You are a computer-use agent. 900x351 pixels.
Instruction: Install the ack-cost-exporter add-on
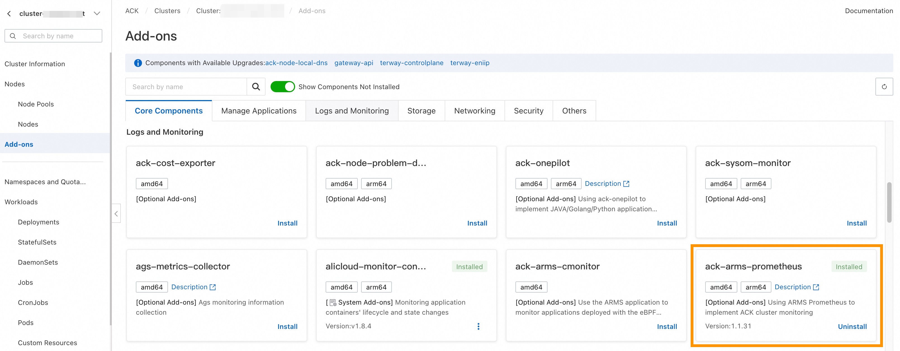(287, 223)
